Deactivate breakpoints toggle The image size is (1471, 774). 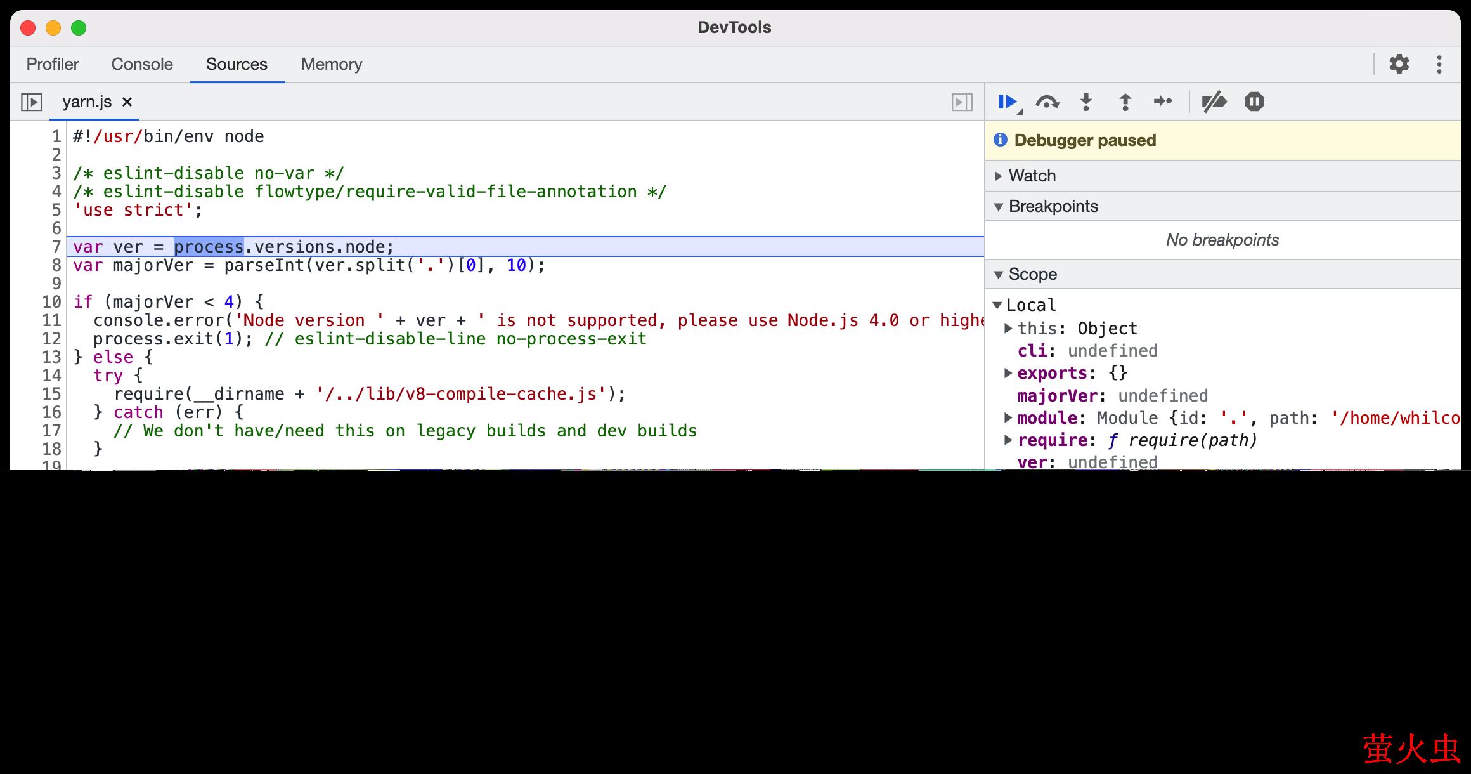pyautogui.click(x=1214, y=102)
